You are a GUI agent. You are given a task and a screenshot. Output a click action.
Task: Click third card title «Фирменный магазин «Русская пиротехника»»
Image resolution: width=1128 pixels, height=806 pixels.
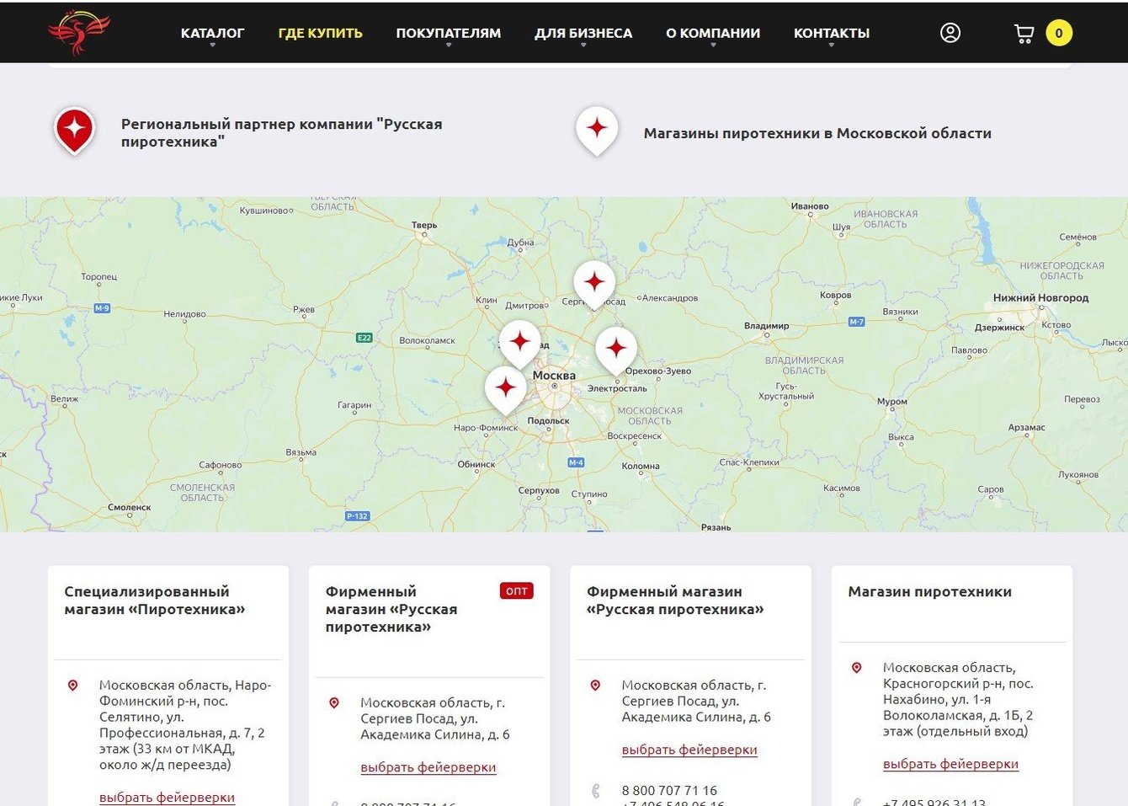[x=675, y=600]
